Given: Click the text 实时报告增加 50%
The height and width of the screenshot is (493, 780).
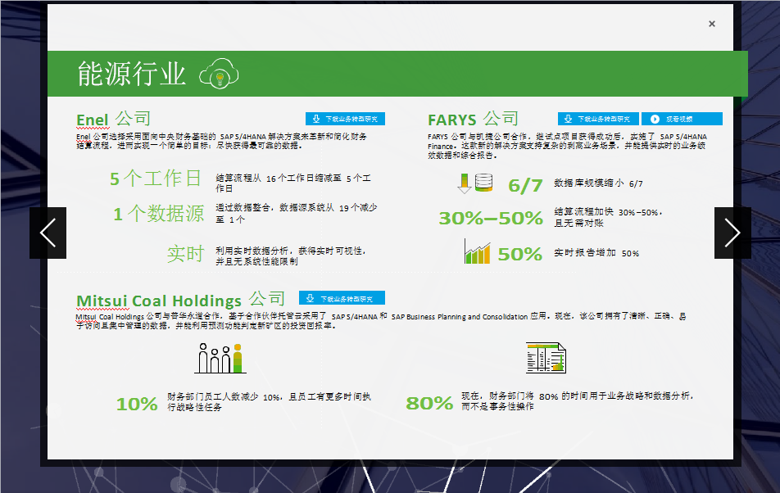Looking at the screenshot, I should (596, 253).
